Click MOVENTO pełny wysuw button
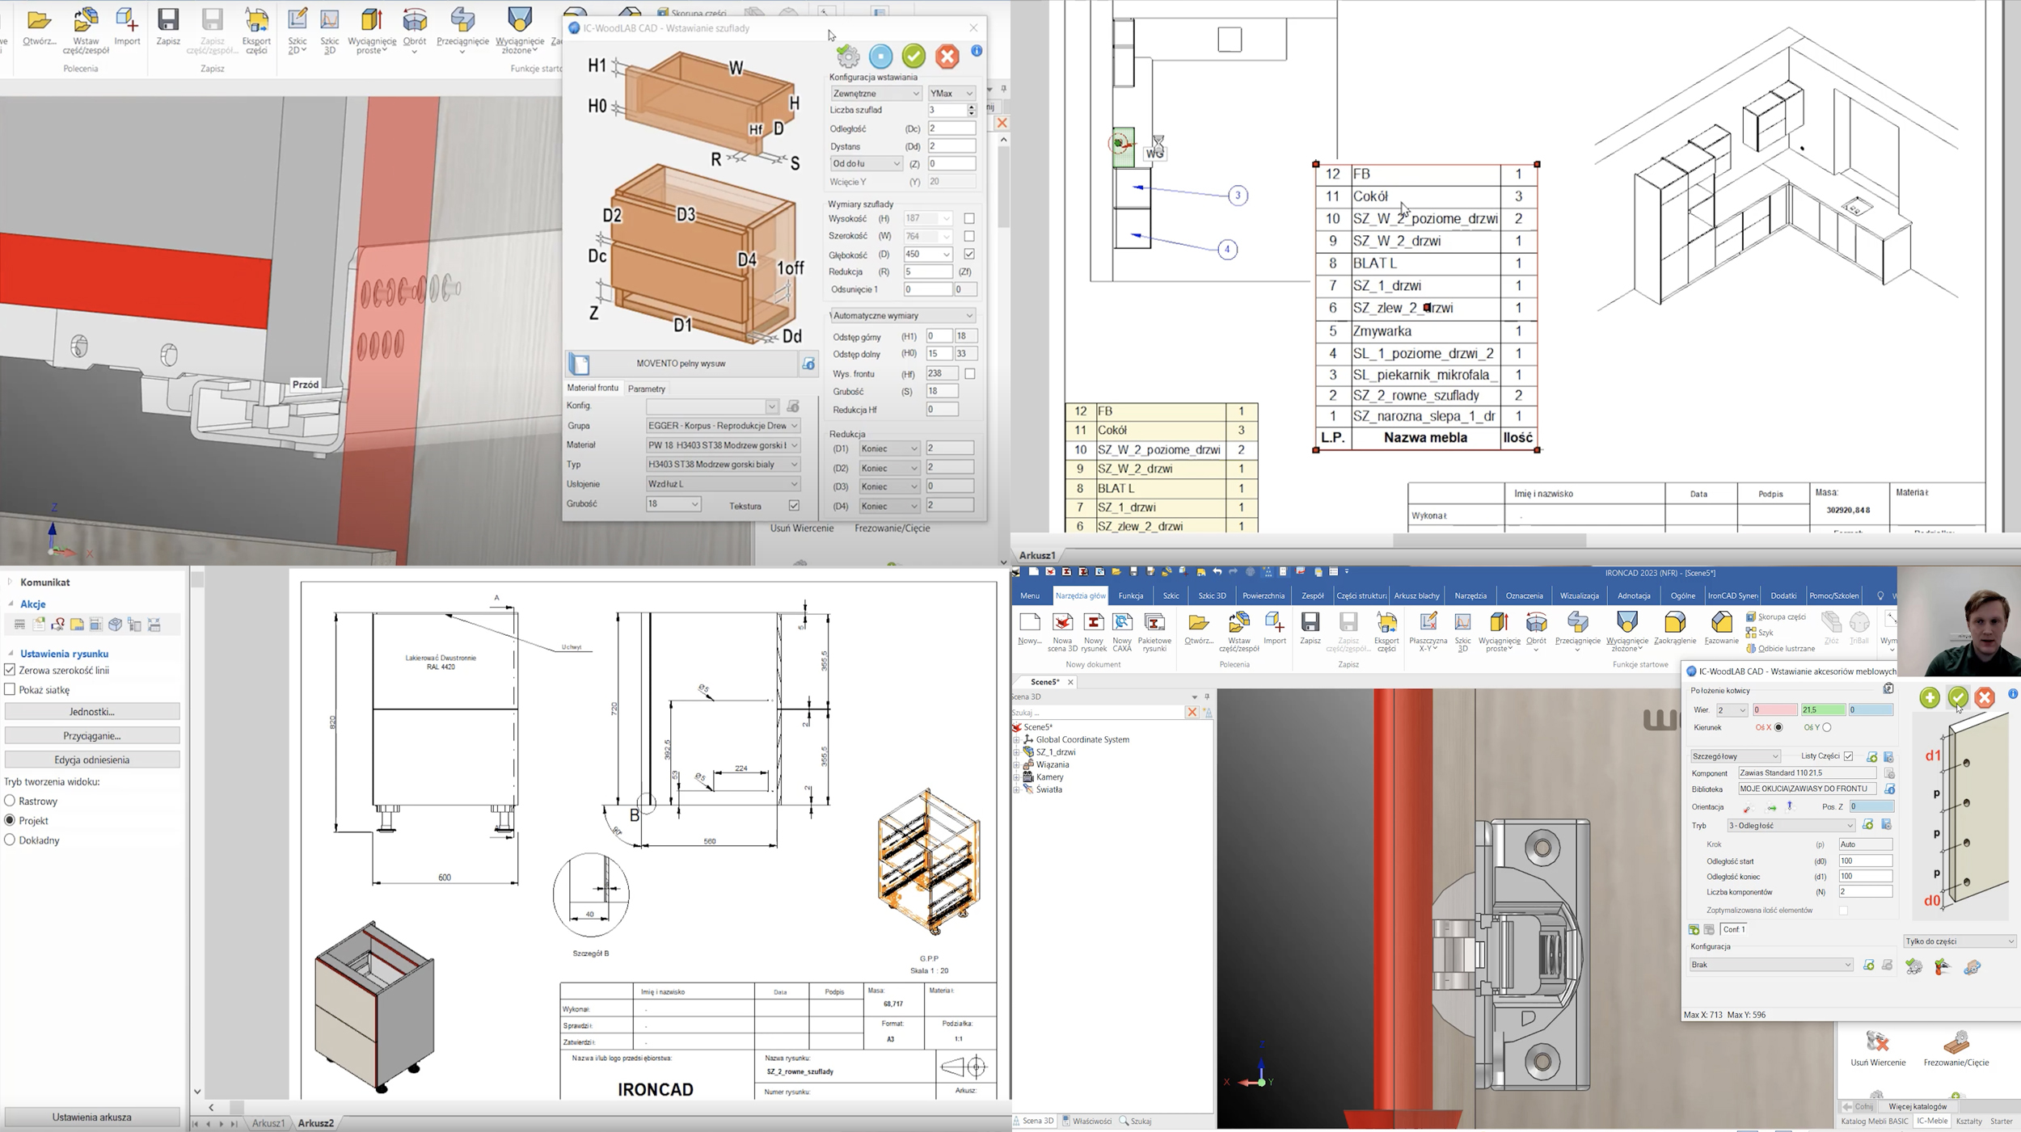Image resolution: width=2021 pixels, height=1132 pixels. 681,364
